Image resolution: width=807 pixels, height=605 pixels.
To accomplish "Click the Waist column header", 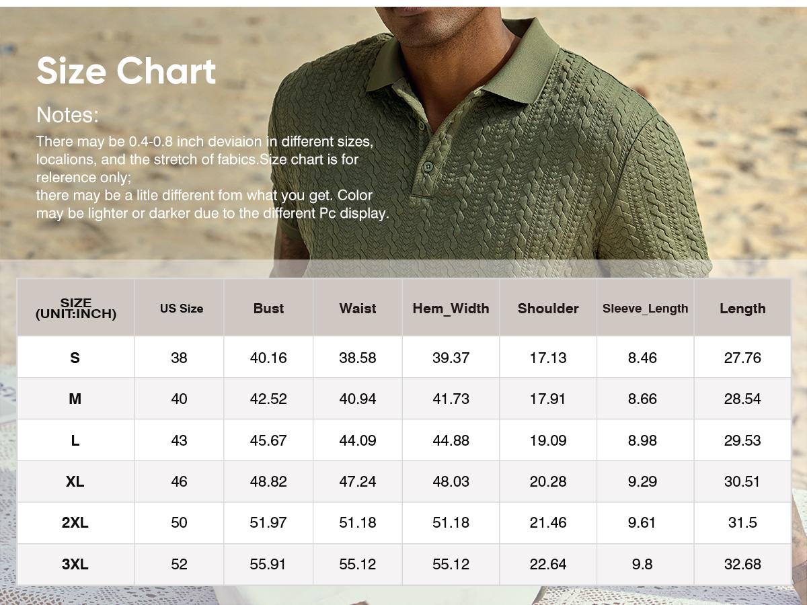I will click(357, 309).
